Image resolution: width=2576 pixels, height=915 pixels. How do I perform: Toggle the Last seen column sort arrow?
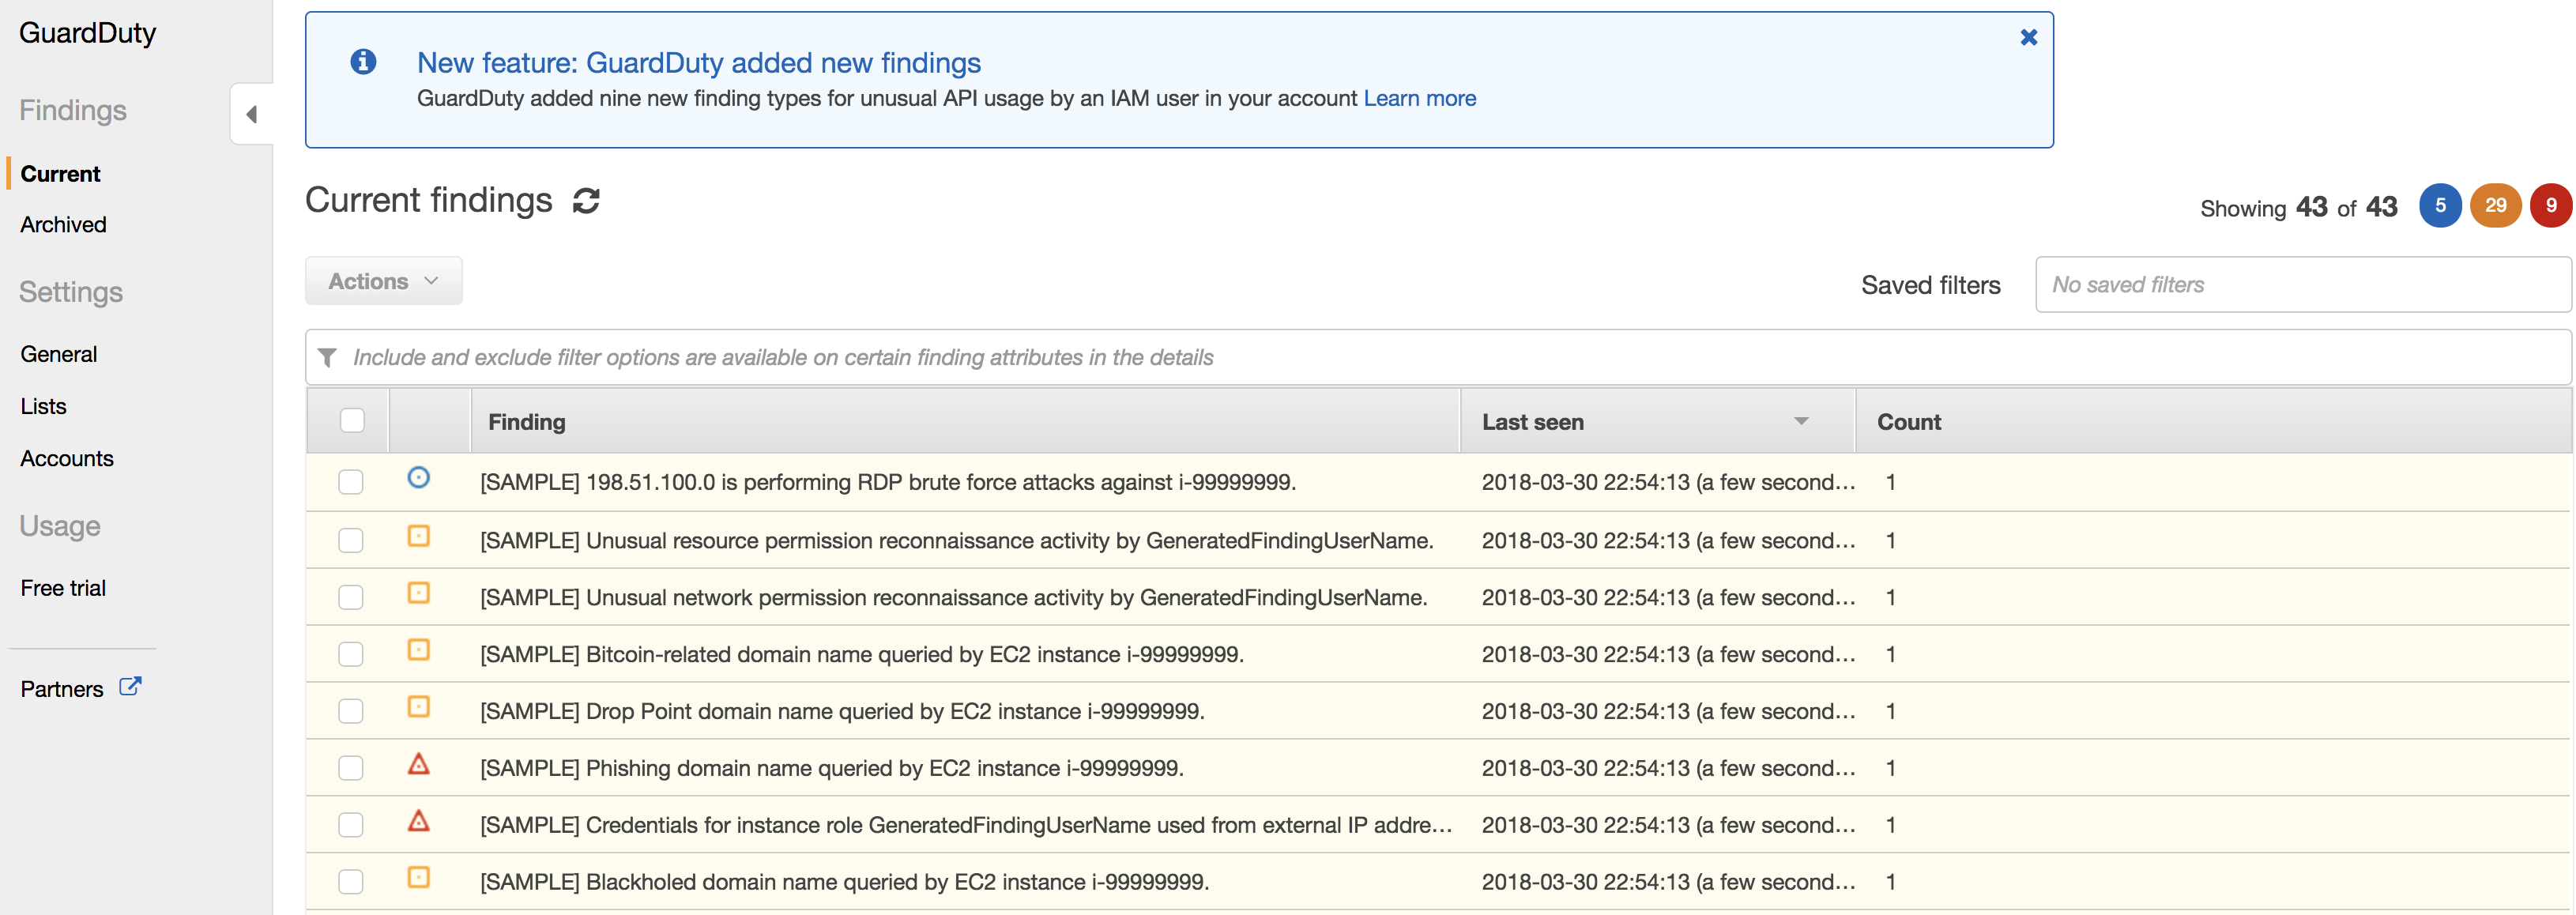click(x=1801, y=421)
